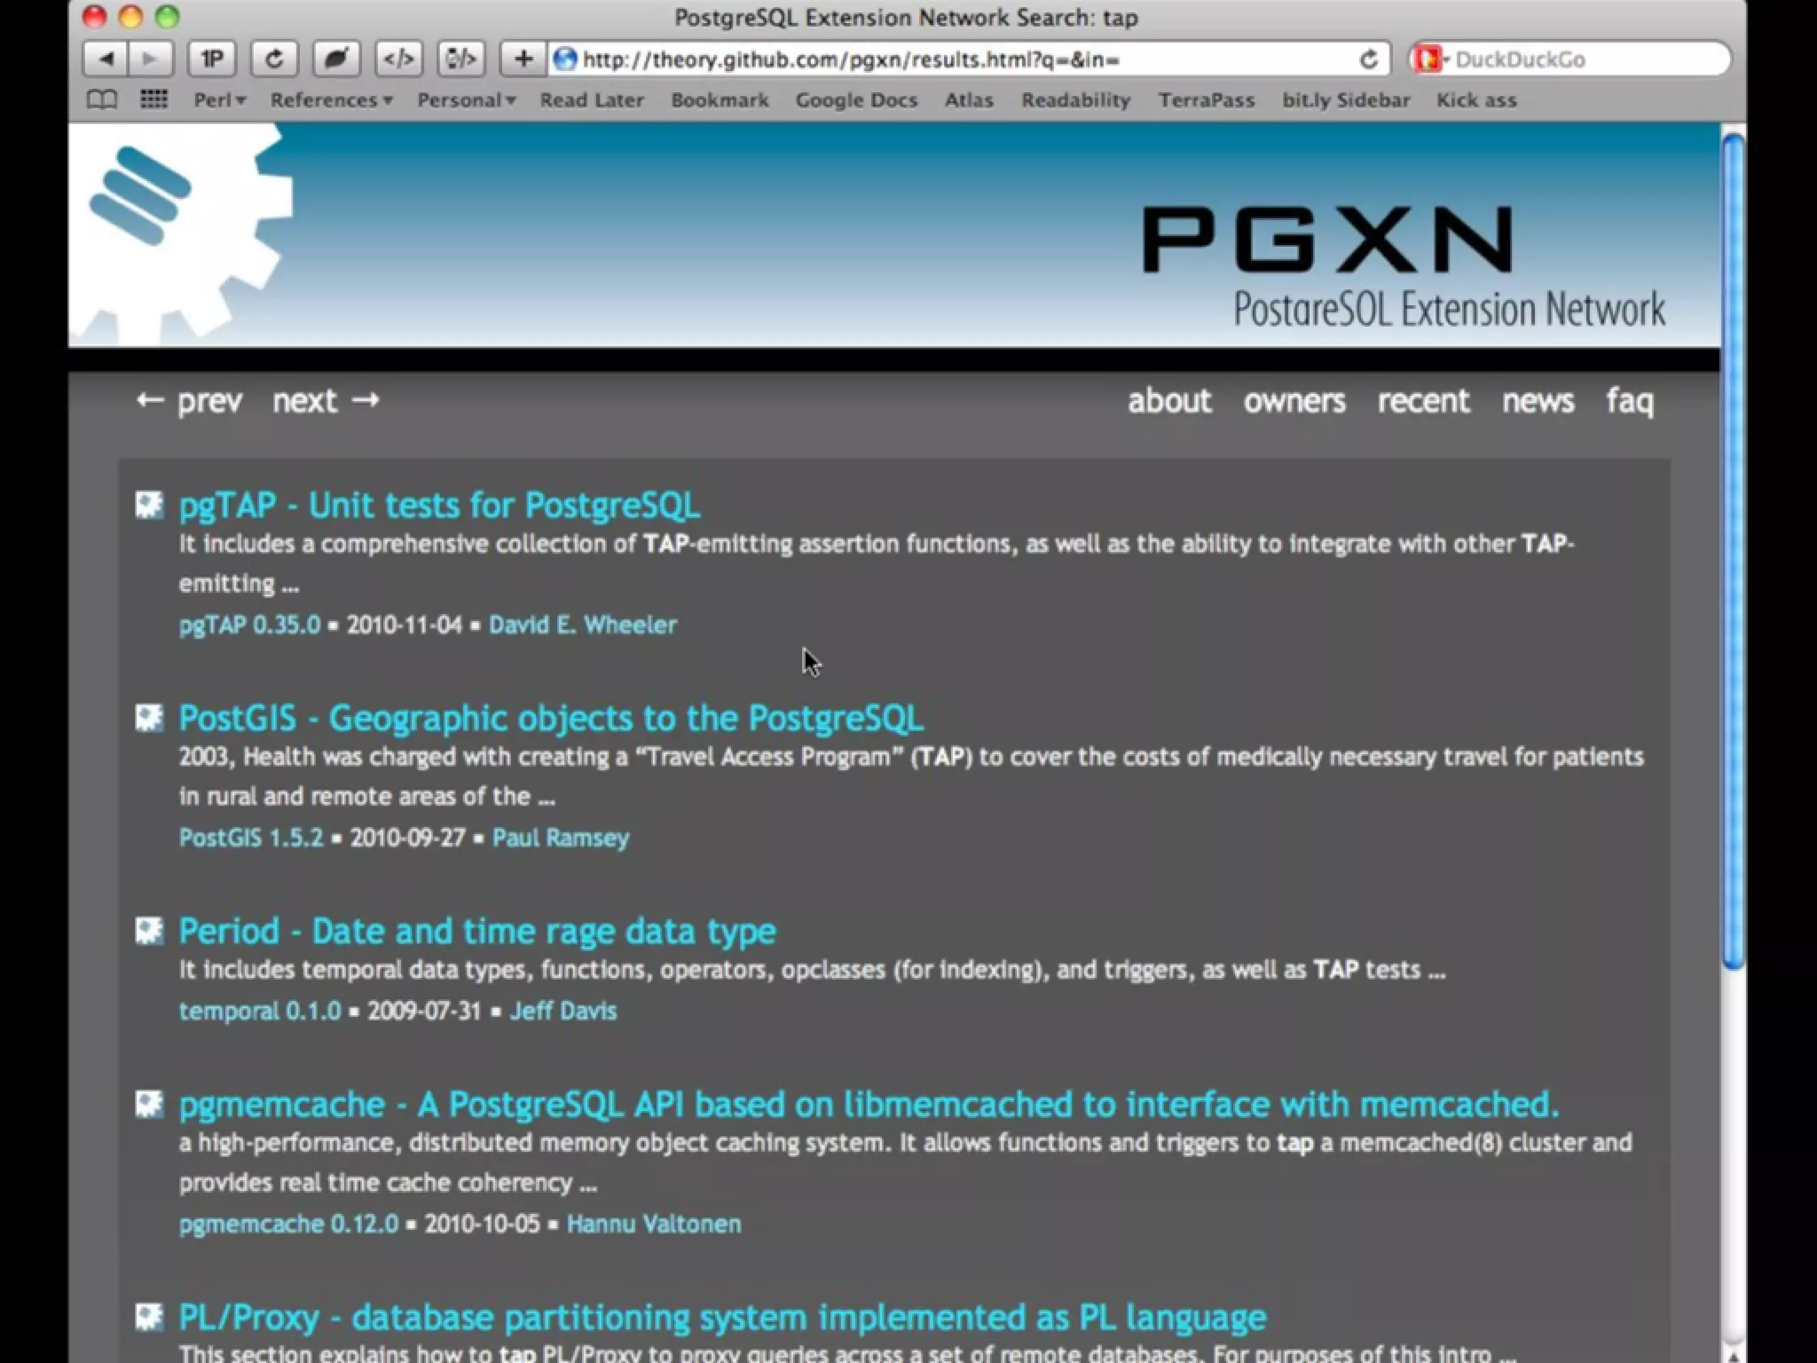Open the bit.ly Sidebar bookmark
Viewport: 1817px width, 1363px height.
(1345, 100)
